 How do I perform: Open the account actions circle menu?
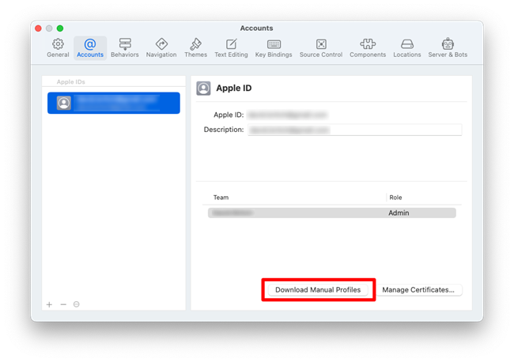(x=77, y=304)
